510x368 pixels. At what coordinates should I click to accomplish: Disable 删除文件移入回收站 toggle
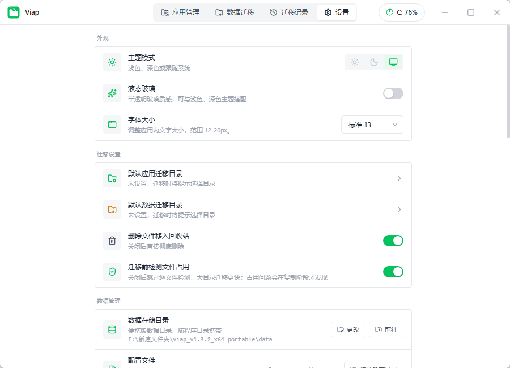pyautogui.click(x=393, y=241)
